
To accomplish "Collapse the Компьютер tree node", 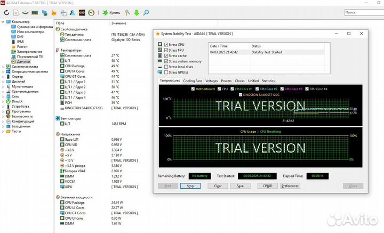I will [x=2, y=22].
